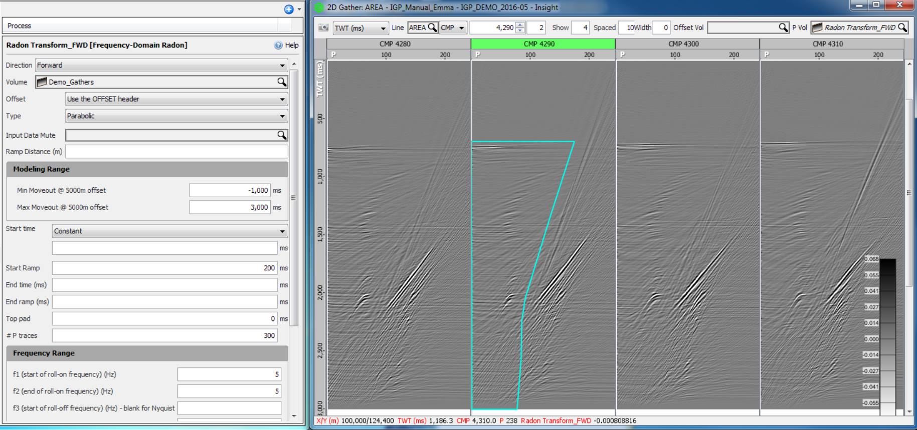Click the Input Data Mute search magnifier
917x430 pixels.
[282, 135]
